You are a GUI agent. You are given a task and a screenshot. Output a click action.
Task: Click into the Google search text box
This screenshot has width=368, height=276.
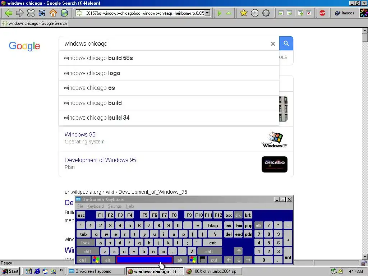(164, 43)
